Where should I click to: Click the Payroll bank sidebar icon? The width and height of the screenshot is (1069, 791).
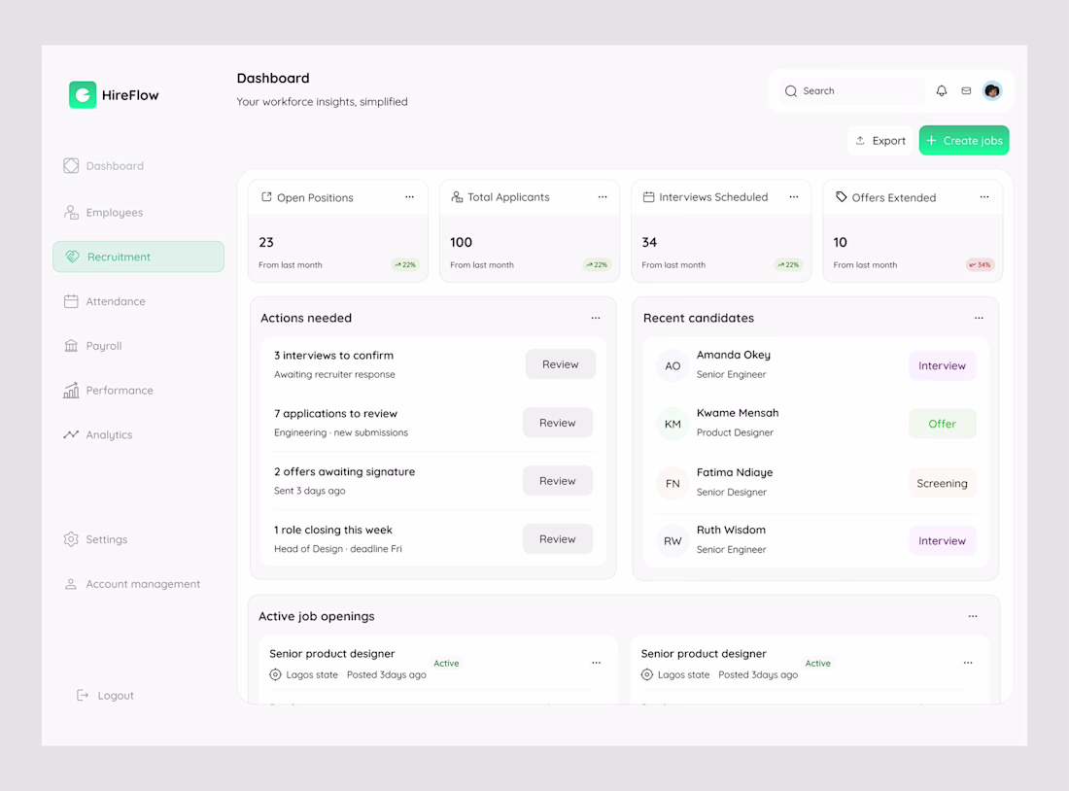pyautogui.click(x=71, y=346)
